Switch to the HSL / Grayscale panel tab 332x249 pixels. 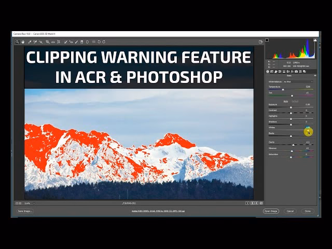[x=280, y=72]
